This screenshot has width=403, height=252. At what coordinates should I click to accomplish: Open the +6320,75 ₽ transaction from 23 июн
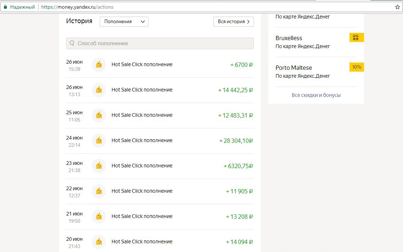(x=160, y=166)
